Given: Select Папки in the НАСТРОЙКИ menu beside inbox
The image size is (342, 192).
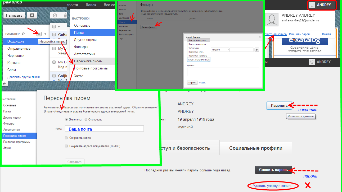Looking at the screenshot, I should [x=93, y=33].
